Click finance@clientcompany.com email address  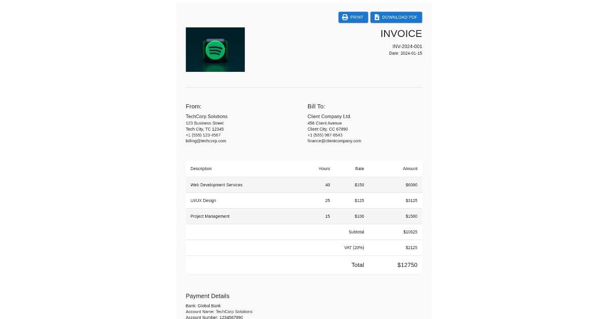(x=334, y=141)
